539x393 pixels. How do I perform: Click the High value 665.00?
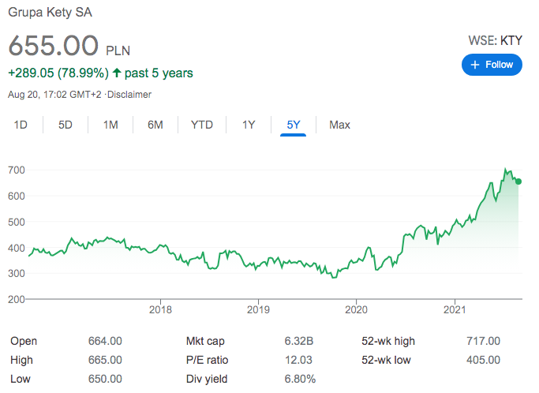[105, 360]
